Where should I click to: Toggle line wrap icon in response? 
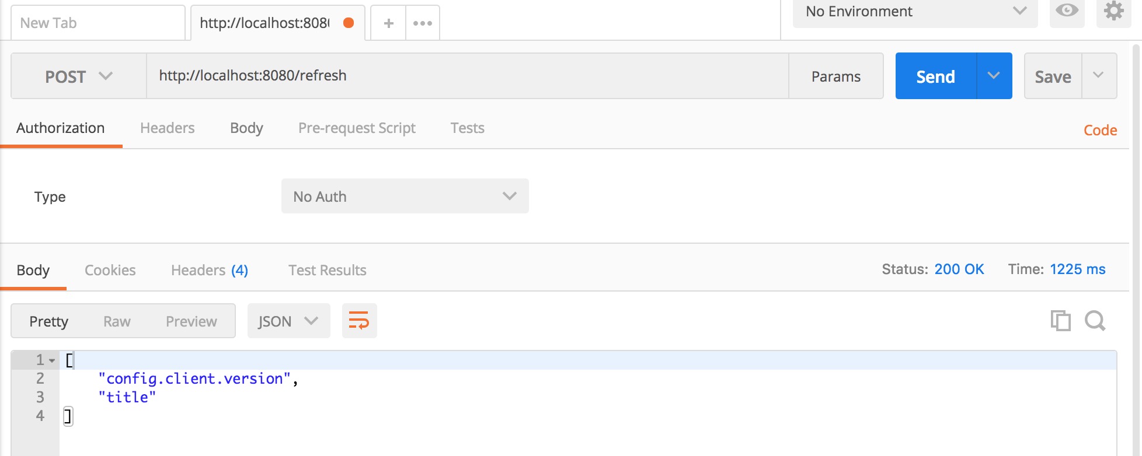pyautogui.click(x=359, y=321)
